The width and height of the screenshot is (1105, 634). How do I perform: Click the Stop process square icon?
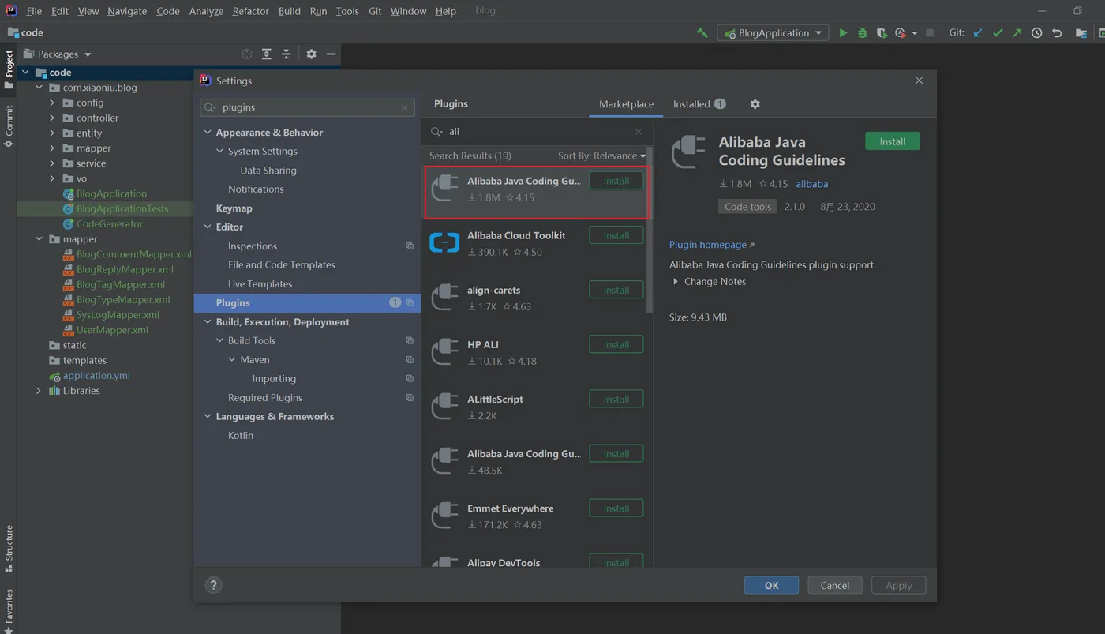pyautogui.click(x=930, y=33)
